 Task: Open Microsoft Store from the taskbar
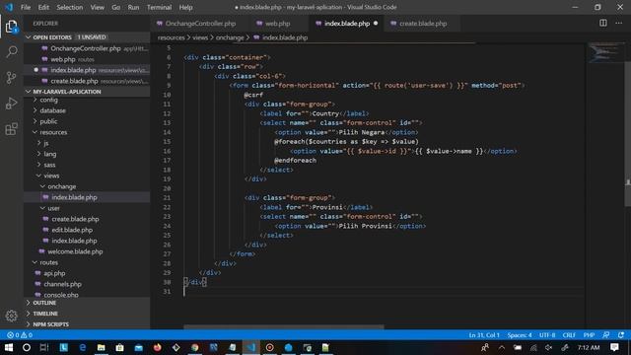(119, 347)
